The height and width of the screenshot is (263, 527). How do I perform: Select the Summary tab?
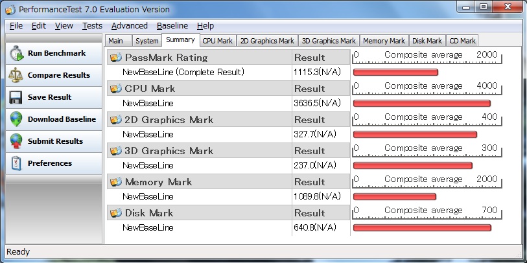(180, 40)
